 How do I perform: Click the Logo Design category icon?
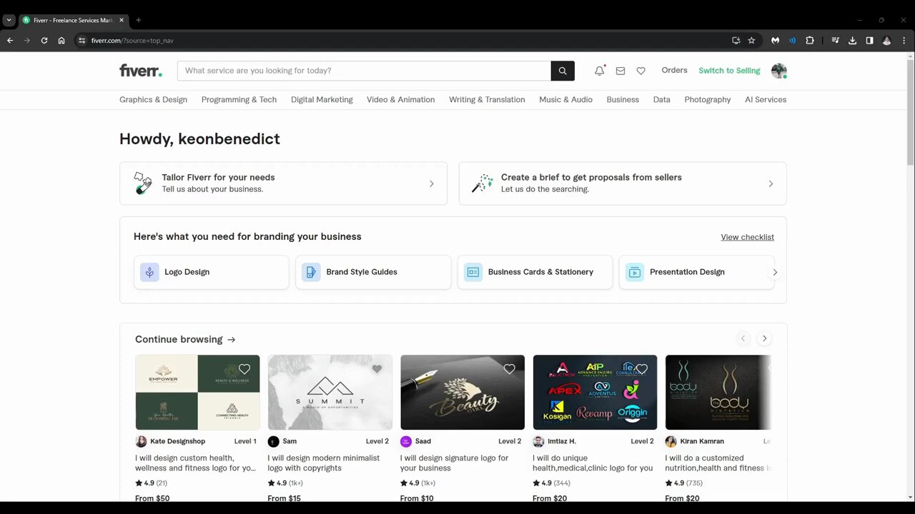(x=149, y=272)
